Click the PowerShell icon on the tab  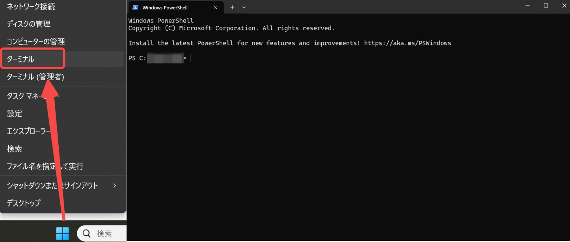coord(136,8)
